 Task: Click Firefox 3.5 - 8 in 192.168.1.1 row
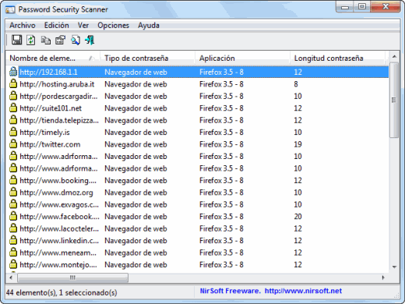click(221, 72)
